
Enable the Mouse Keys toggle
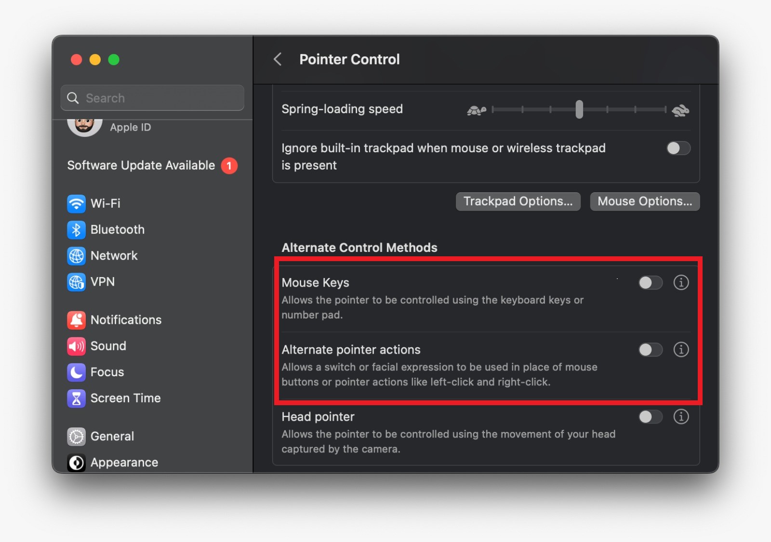click(x=650, y=283)
